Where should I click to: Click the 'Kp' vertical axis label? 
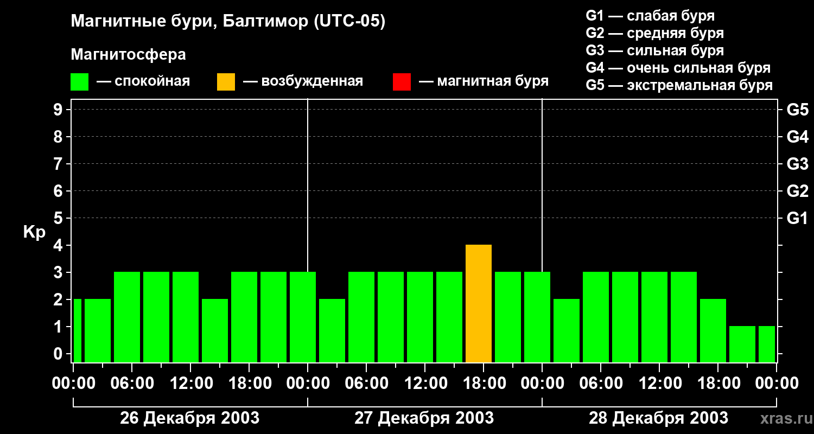[x=34, y=232]
